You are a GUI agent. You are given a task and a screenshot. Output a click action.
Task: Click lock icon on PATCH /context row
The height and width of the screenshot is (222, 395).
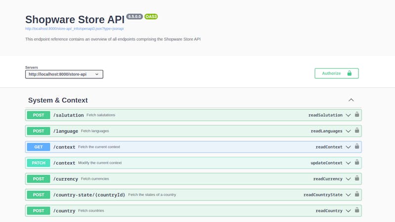point(357,162)
